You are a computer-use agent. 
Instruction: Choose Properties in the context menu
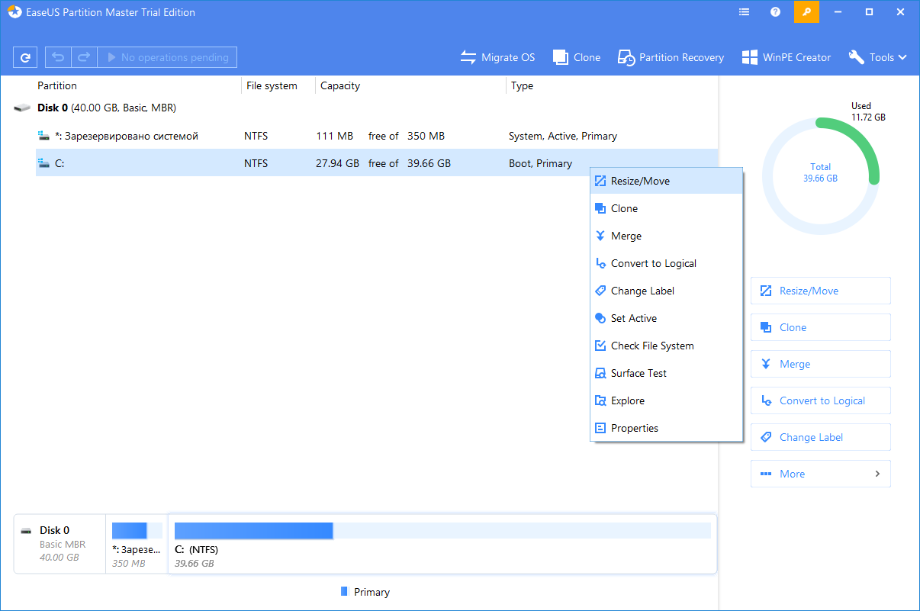(667, 428)
